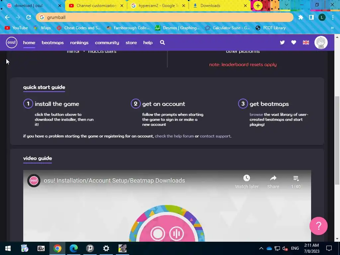Open the notification center icon
This screenshot has width=340, height=255.
pyautogui.click(x=329, y=248)
